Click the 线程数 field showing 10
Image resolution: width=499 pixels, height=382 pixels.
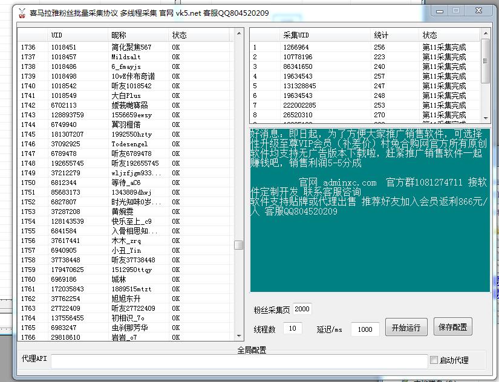point(292,329)
